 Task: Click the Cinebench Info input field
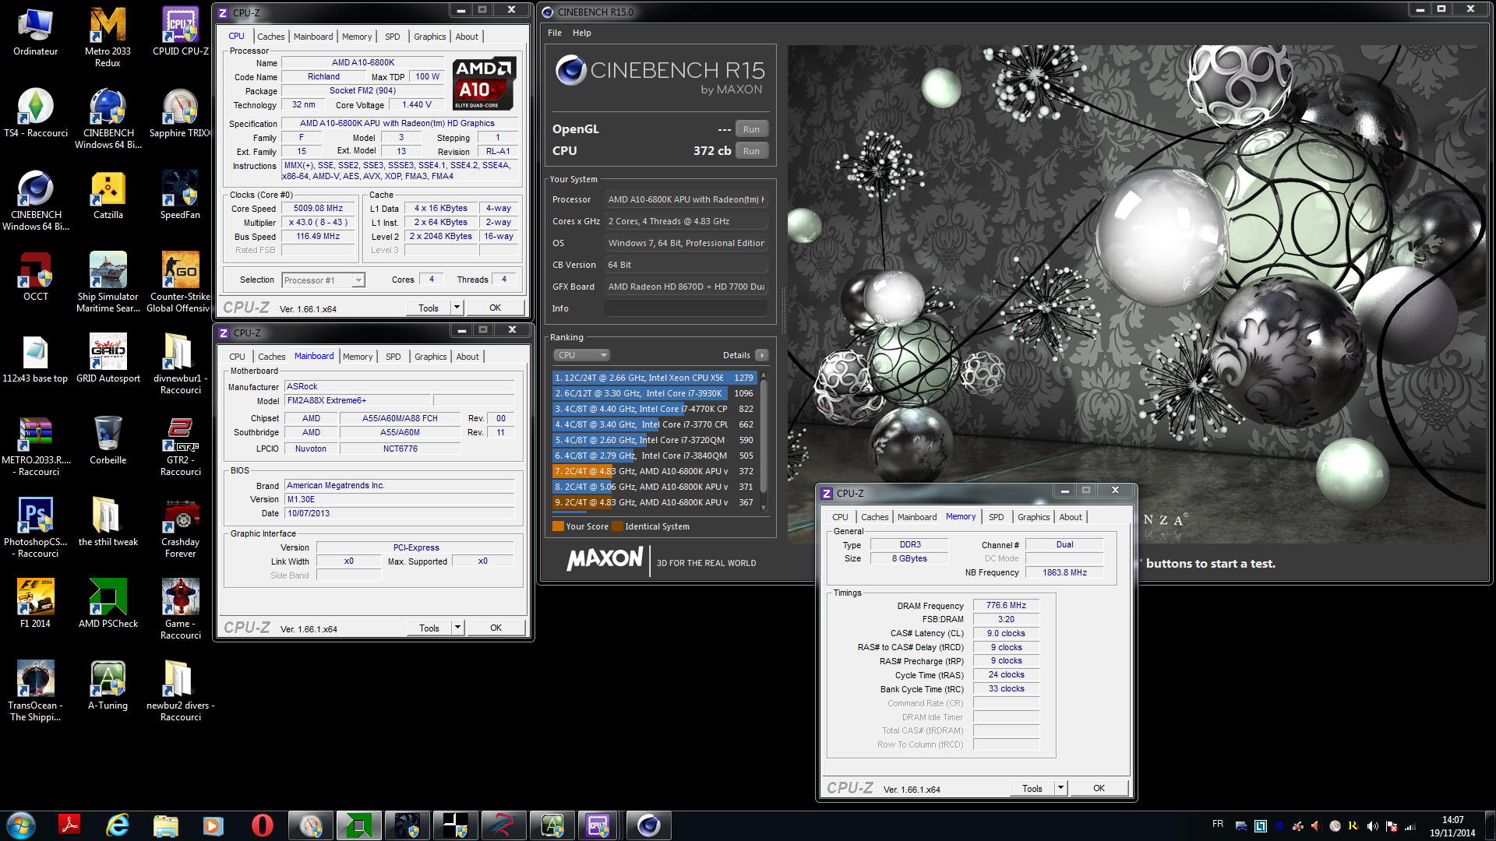[686, 308]
